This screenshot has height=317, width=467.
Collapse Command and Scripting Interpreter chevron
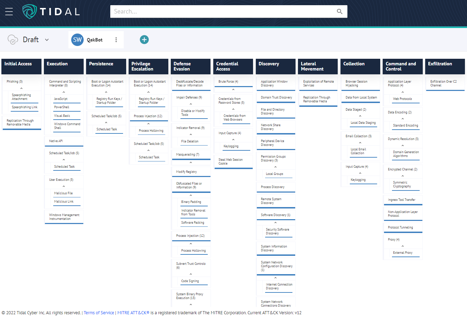click(x=64, y=92)
